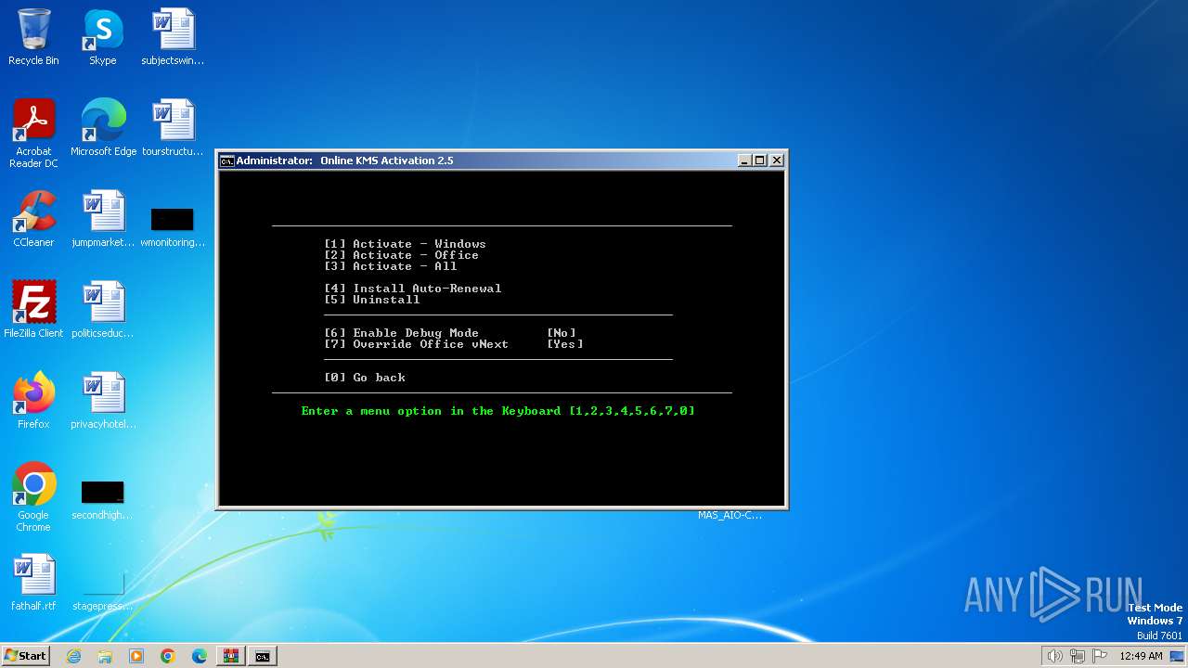Open the jumpmarket Word document
Screen dimensions: 1188x668
pos(103,218)
